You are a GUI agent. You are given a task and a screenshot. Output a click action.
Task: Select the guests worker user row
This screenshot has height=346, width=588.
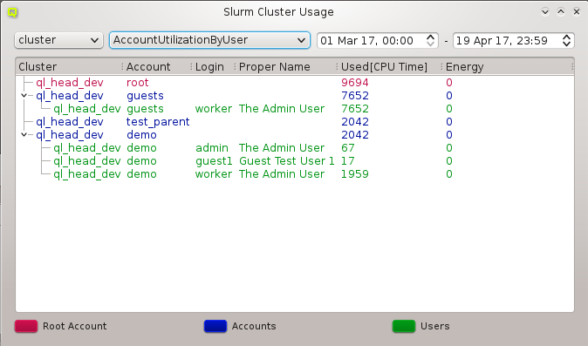point(295,109)
